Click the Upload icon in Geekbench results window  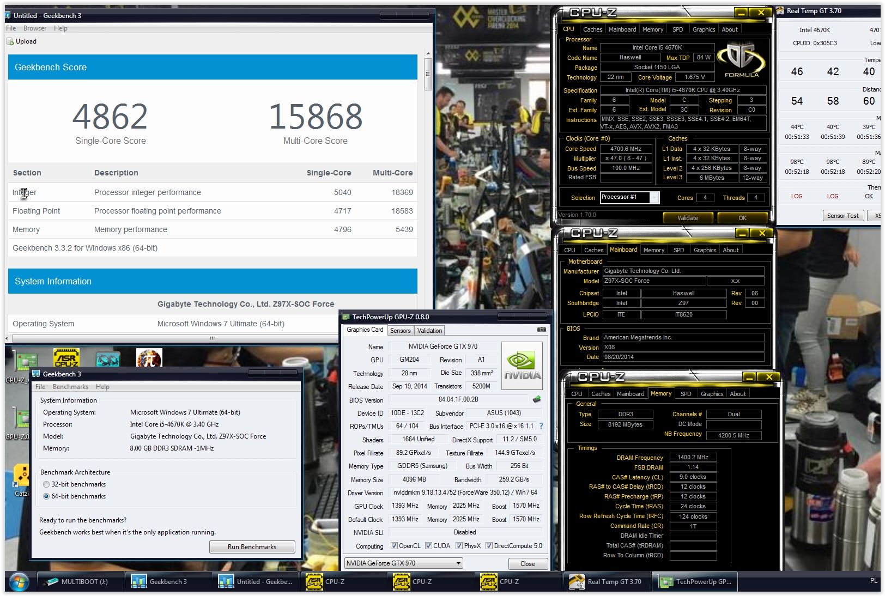[10, 41]
